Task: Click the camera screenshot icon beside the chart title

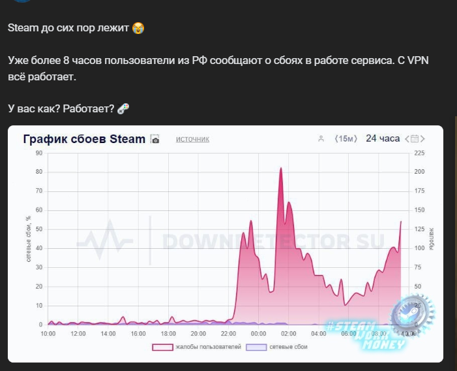Action: point(155,139)
